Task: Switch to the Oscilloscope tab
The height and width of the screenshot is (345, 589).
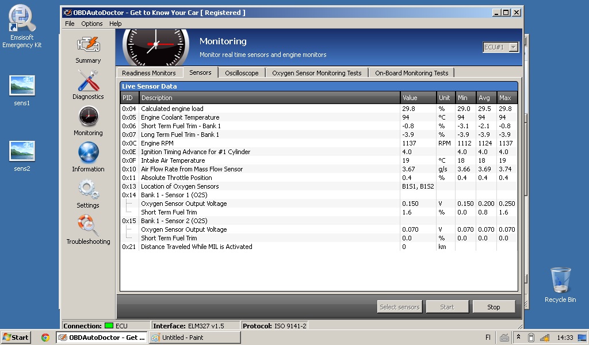Action: (242, 73)
